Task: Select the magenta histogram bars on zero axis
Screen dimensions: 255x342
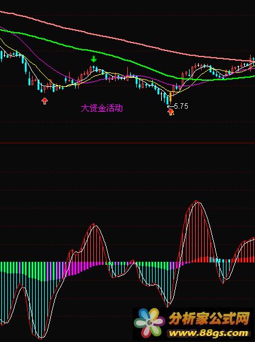Action: point(82,267)
